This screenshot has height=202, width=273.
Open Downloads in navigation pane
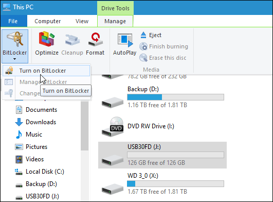pos(41,122)
